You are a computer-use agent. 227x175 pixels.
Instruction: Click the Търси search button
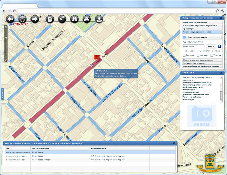click(211, 46)
